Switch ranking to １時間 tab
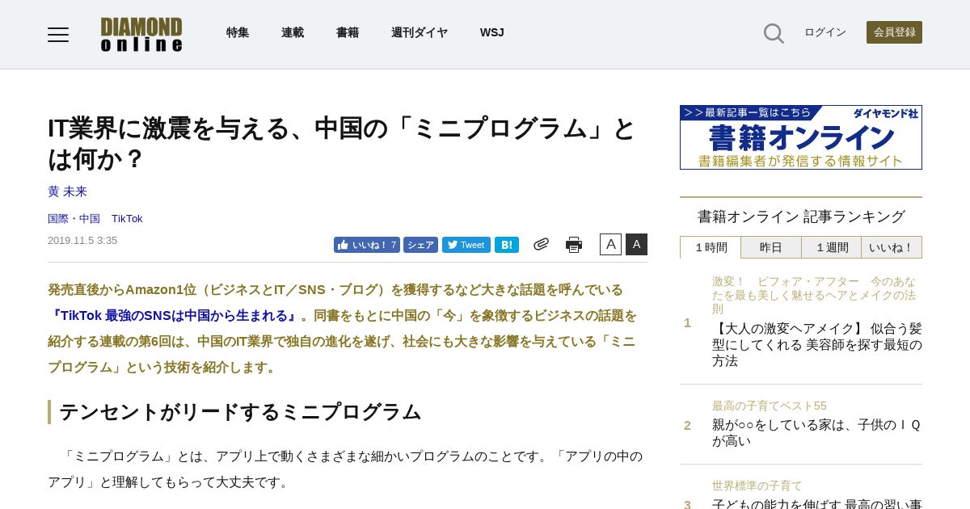Screen dimensions: 970x509 pyautogui.click(x=711, y=247)
